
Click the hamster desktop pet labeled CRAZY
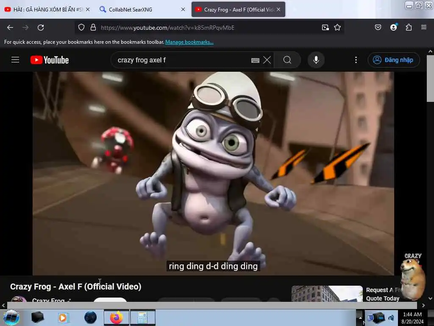click(412, 276)
